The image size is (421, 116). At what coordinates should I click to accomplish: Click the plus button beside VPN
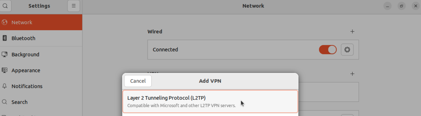point(352,74)
